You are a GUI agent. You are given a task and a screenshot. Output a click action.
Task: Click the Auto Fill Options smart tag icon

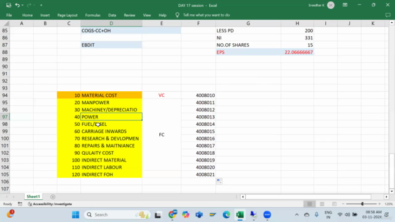(219, 181)
